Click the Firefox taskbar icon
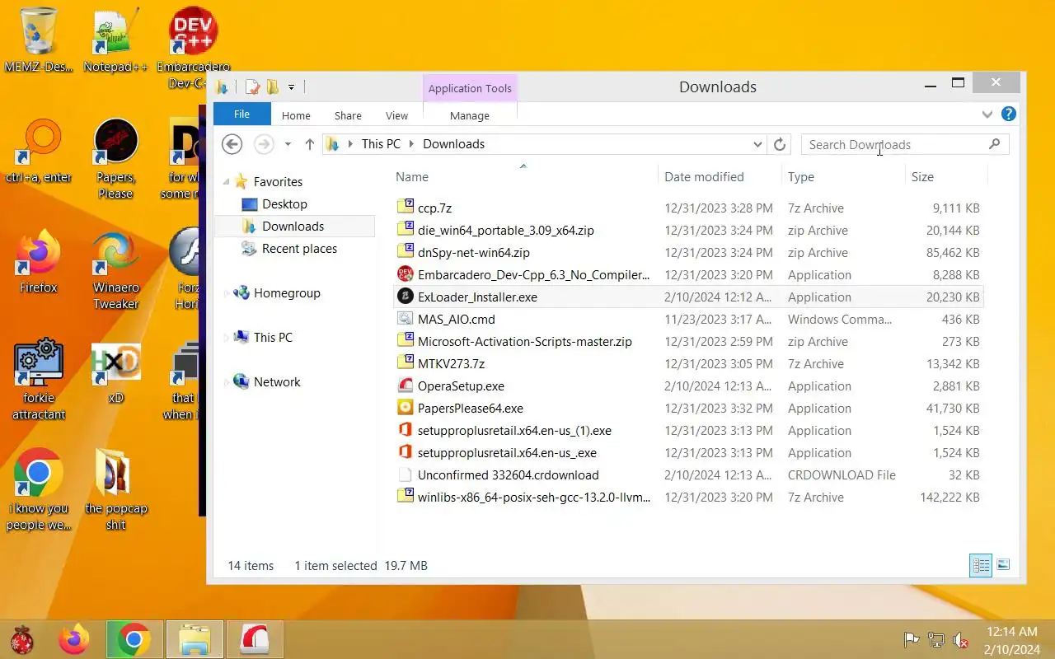Screen dimensions: 1055x659 73,639
